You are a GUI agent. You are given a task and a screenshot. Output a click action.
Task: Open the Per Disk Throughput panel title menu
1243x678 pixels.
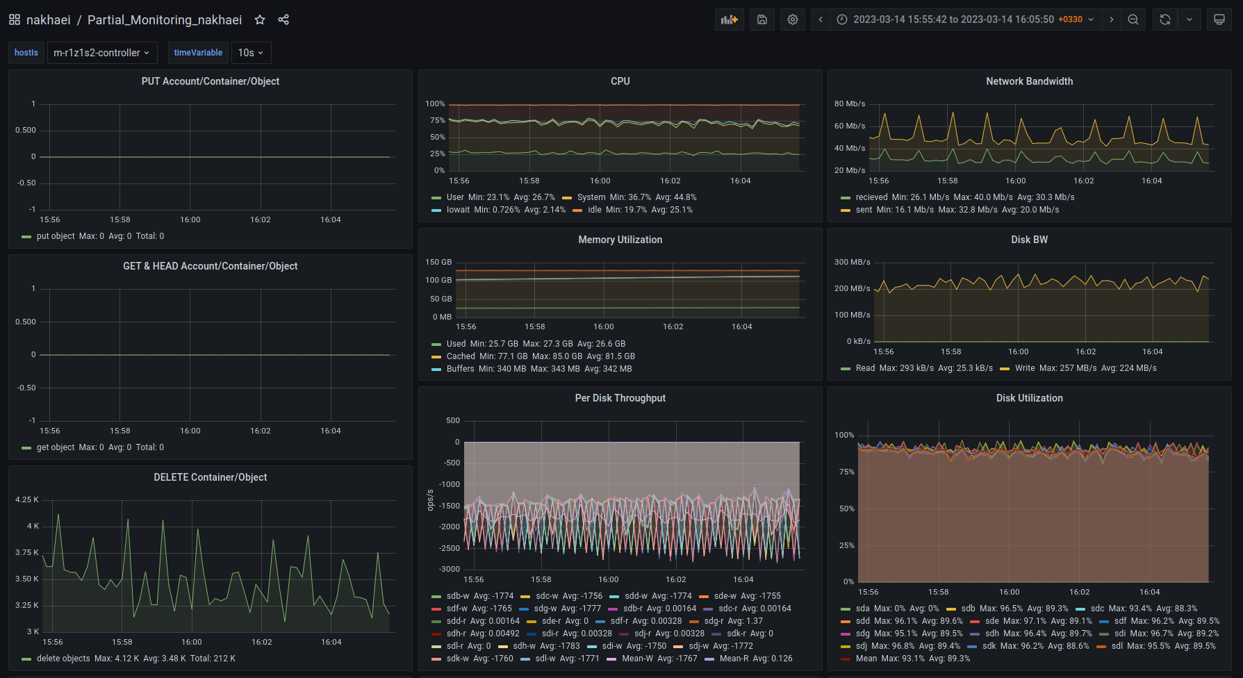coord(620,398)
